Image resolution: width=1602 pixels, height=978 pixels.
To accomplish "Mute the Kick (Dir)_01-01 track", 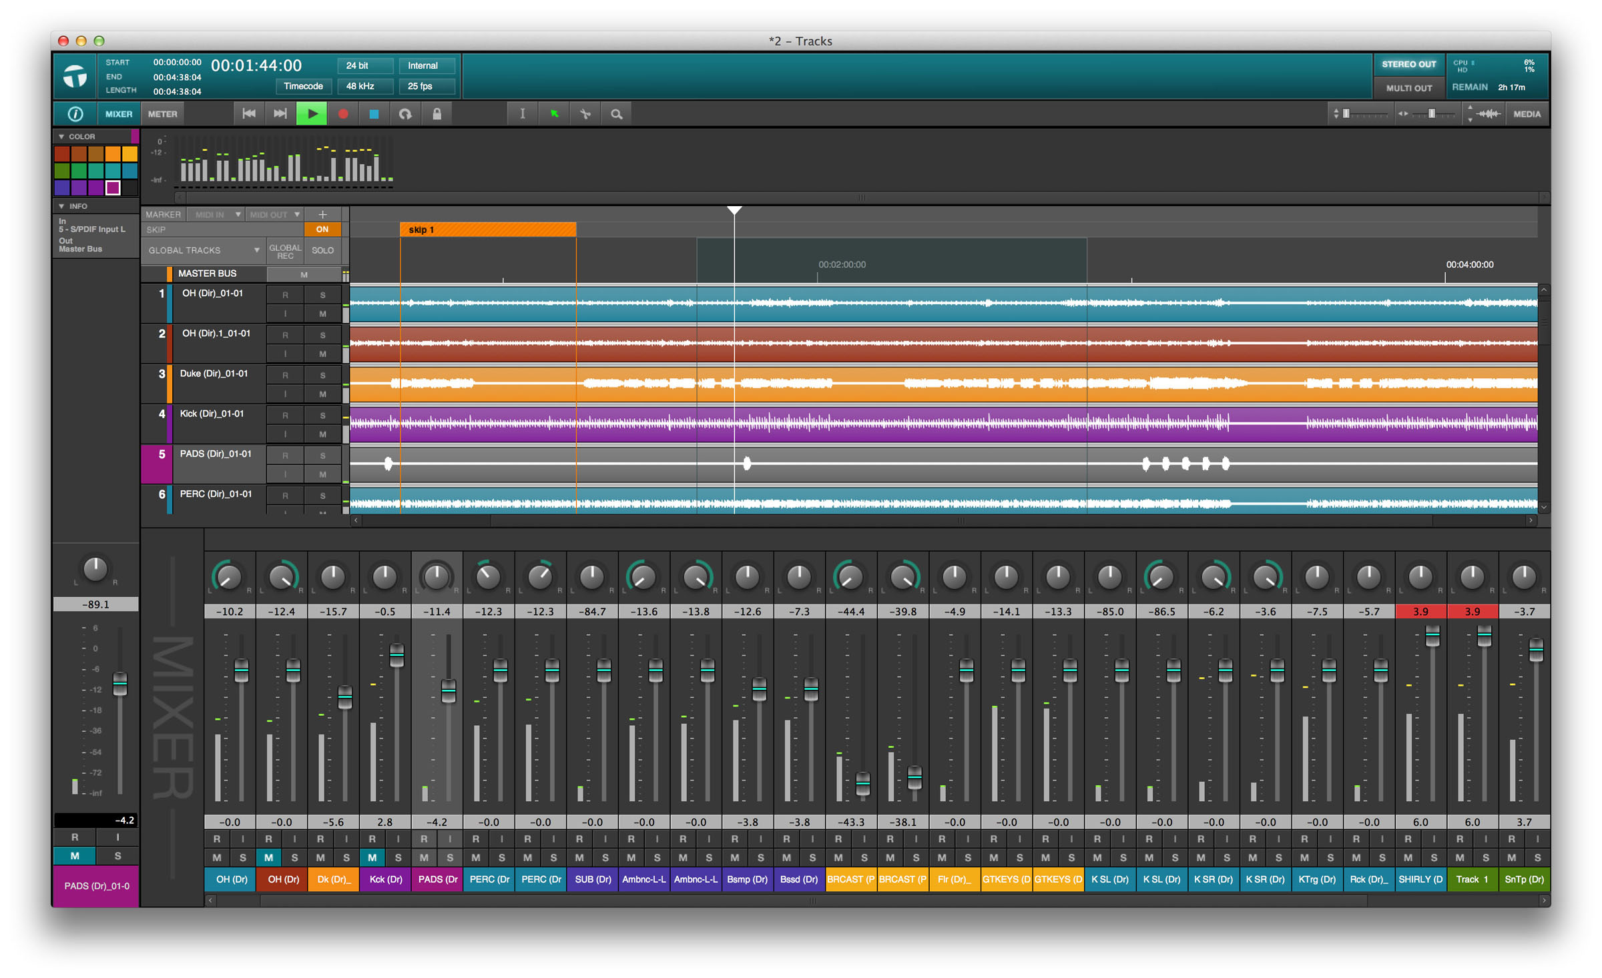I will 322,434.
